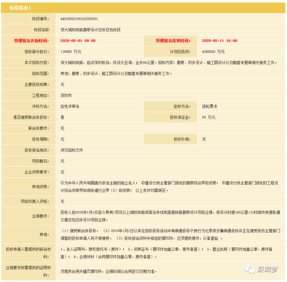
Task: Click the 业绩要求所需提供的证明材料 label
Action: click(x=28, y=271)
